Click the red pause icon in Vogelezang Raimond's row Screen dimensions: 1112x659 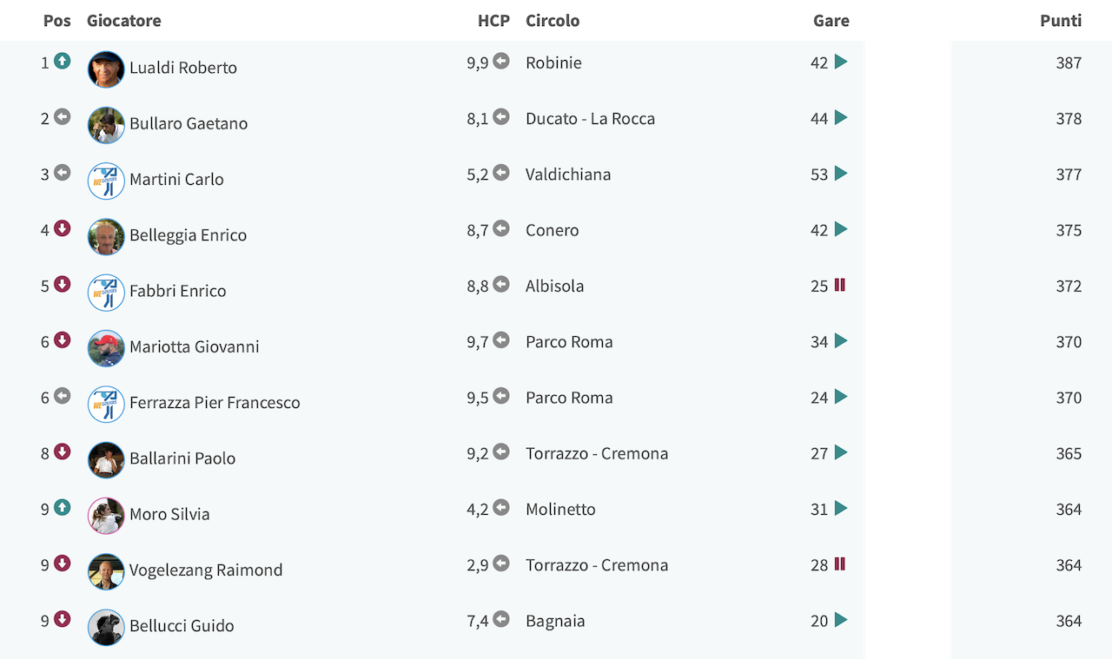[840, 563]
